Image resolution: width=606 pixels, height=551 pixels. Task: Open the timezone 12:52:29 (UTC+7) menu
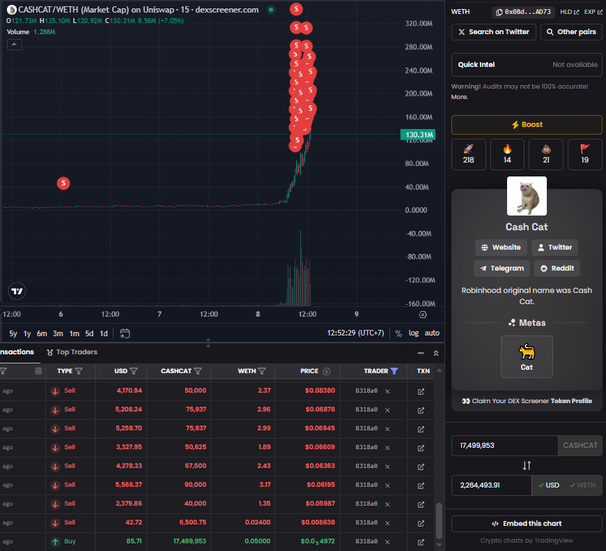355,333
